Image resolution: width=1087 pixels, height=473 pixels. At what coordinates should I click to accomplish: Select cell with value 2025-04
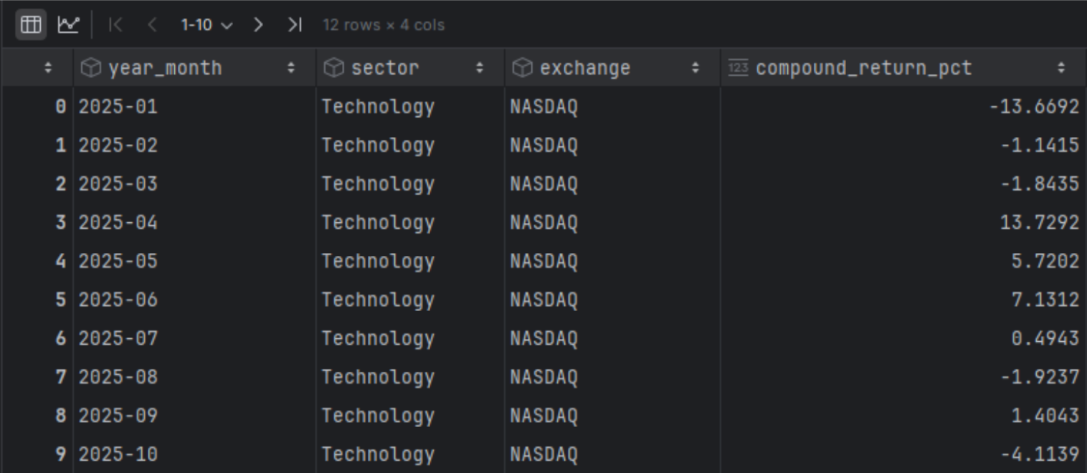[118, 223]
